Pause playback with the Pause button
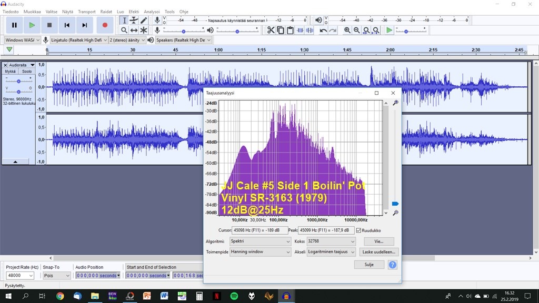The image size is (539, 303). click(14, 25)
